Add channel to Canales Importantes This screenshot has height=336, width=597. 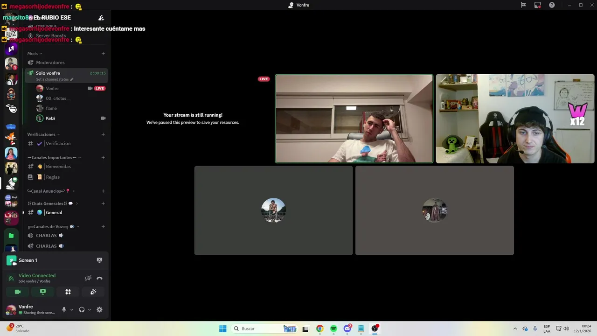click(103, 158)
